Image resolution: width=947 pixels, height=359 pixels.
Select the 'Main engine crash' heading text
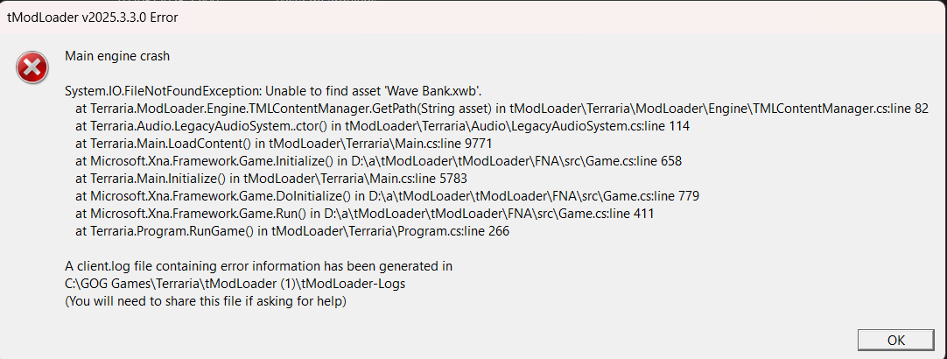click(117, 57)
